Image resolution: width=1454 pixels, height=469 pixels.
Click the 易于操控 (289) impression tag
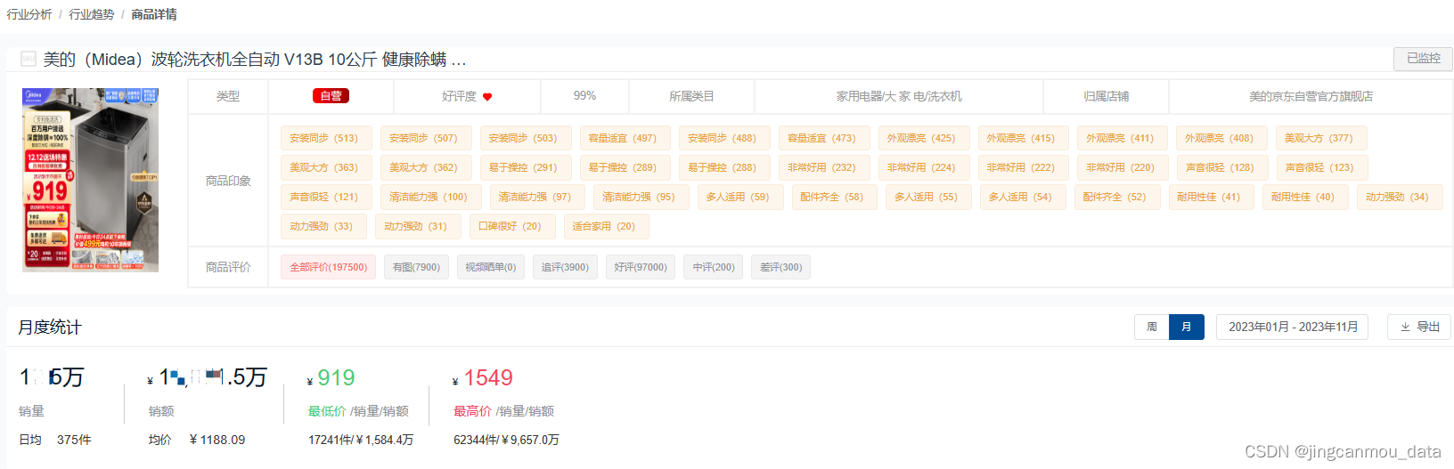click(624, 167)
